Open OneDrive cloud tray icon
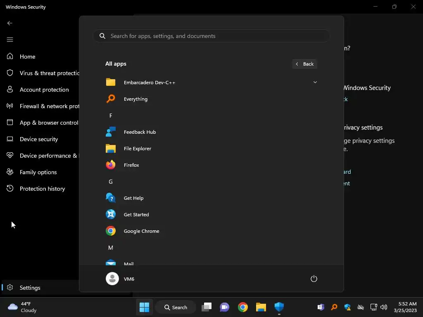Viewport: 423px width, 317px height. pos(361,307)
